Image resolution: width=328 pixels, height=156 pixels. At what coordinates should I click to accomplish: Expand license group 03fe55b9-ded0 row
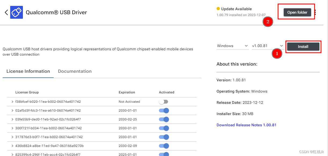[12, 119]
